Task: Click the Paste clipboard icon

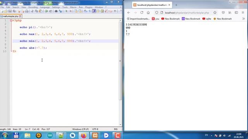Action: 41,11
